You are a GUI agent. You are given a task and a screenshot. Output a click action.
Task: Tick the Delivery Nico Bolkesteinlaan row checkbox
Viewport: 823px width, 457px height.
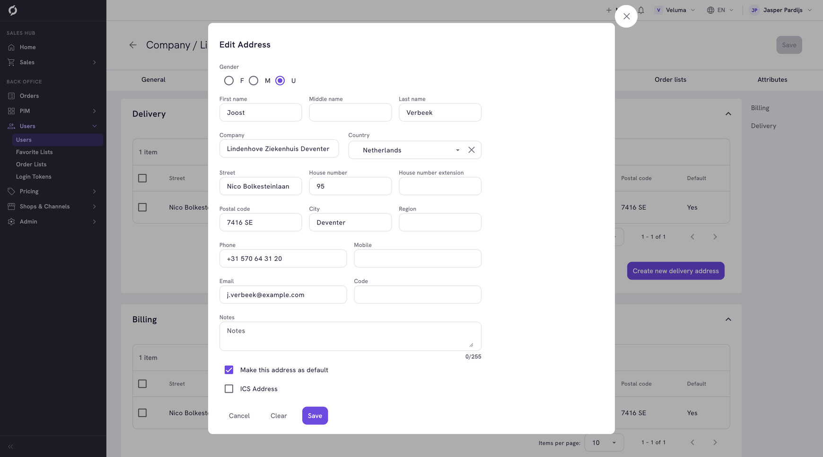142,207
